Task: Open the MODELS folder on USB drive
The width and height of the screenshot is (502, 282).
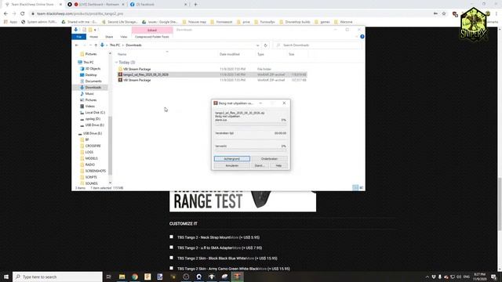Action: tap(91, 158)
